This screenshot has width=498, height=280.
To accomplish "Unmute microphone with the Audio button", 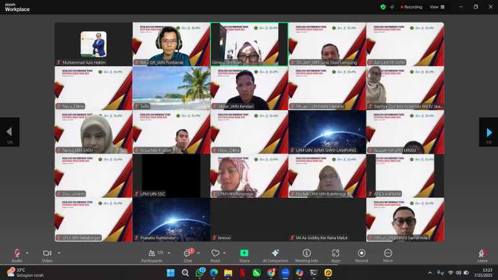I will pos(17,253).
